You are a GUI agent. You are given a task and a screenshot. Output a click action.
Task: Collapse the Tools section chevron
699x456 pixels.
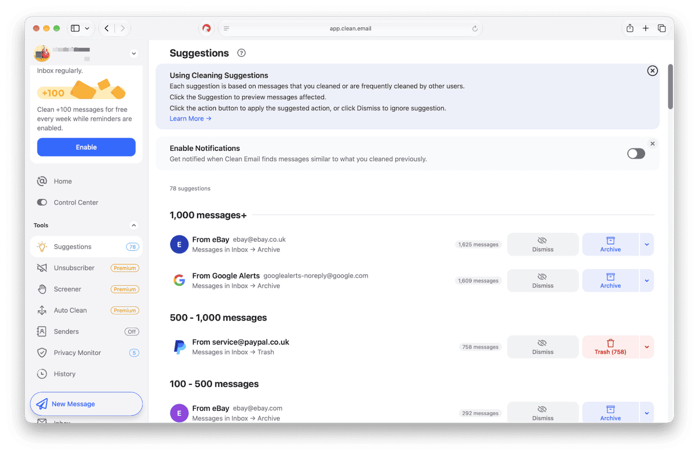coord(134,225)
